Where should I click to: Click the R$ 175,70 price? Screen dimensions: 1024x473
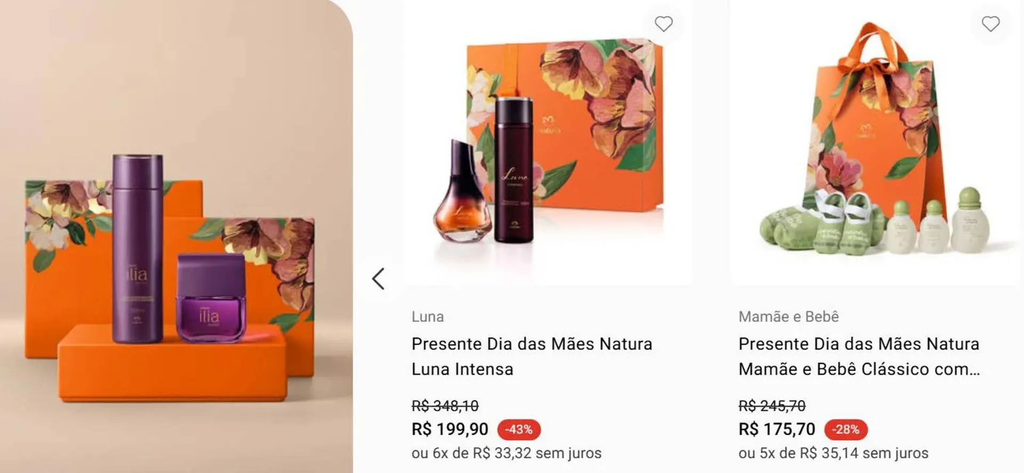click(777, 429)
